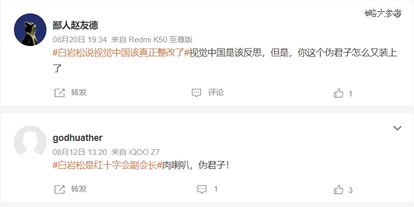
Task: Visit 鄙人赵友德 username profile
Action: [x=75, y=25]
